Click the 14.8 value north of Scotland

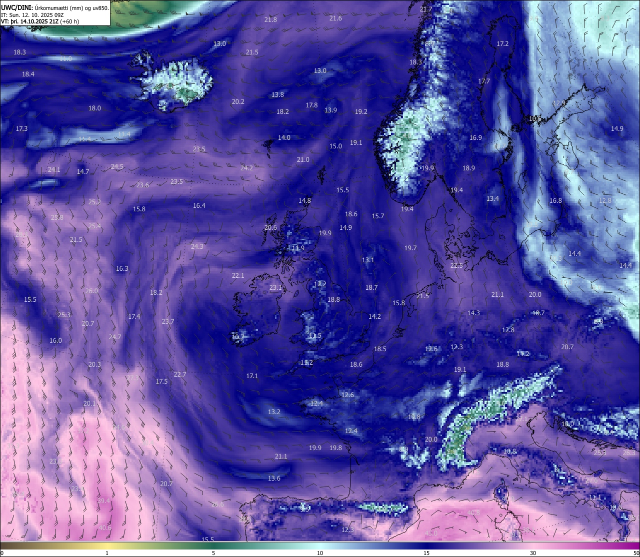click(304, 200)
